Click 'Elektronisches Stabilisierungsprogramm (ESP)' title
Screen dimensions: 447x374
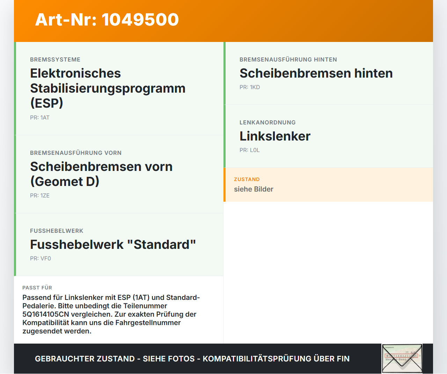point(108,88)
